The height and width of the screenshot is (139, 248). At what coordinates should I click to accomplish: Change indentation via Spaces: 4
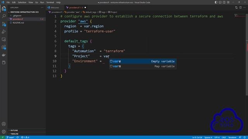coord(208,137)
